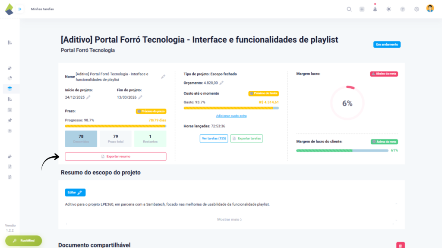Select the layers icon in left sidebar
The image size is (442, 248).
pos(10,89)
